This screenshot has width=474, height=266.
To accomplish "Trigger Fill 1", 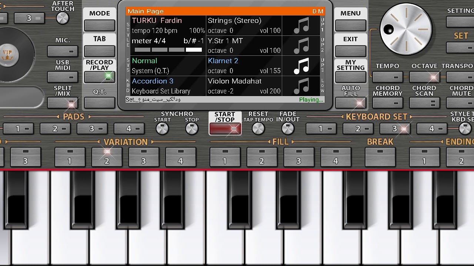I will click(x=225, y=157).
